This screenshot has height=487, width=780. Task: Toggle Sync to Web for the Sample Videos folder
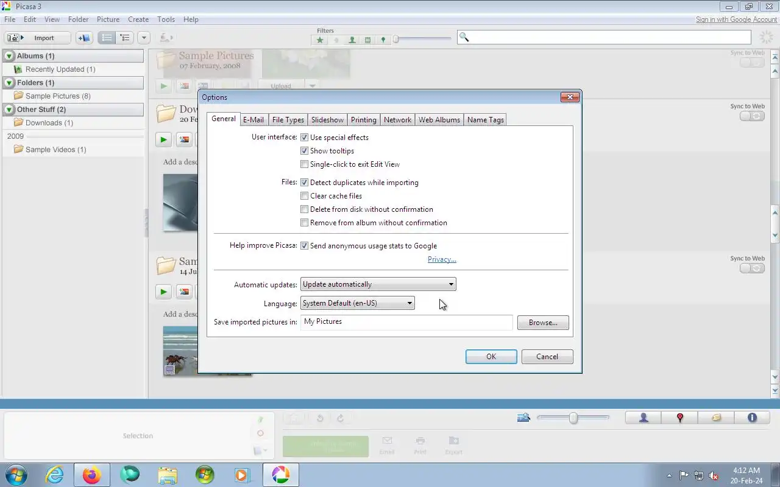(752, 268)
